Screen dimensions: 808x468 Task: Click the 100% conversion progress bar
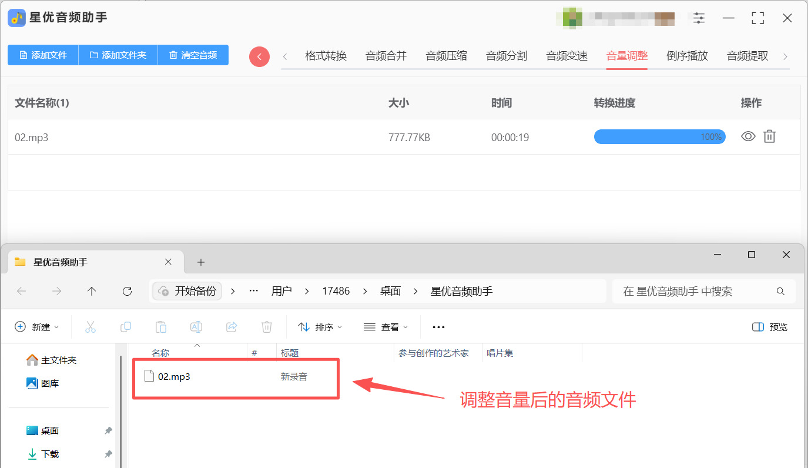pyautogui.click(x=660, y=137)
